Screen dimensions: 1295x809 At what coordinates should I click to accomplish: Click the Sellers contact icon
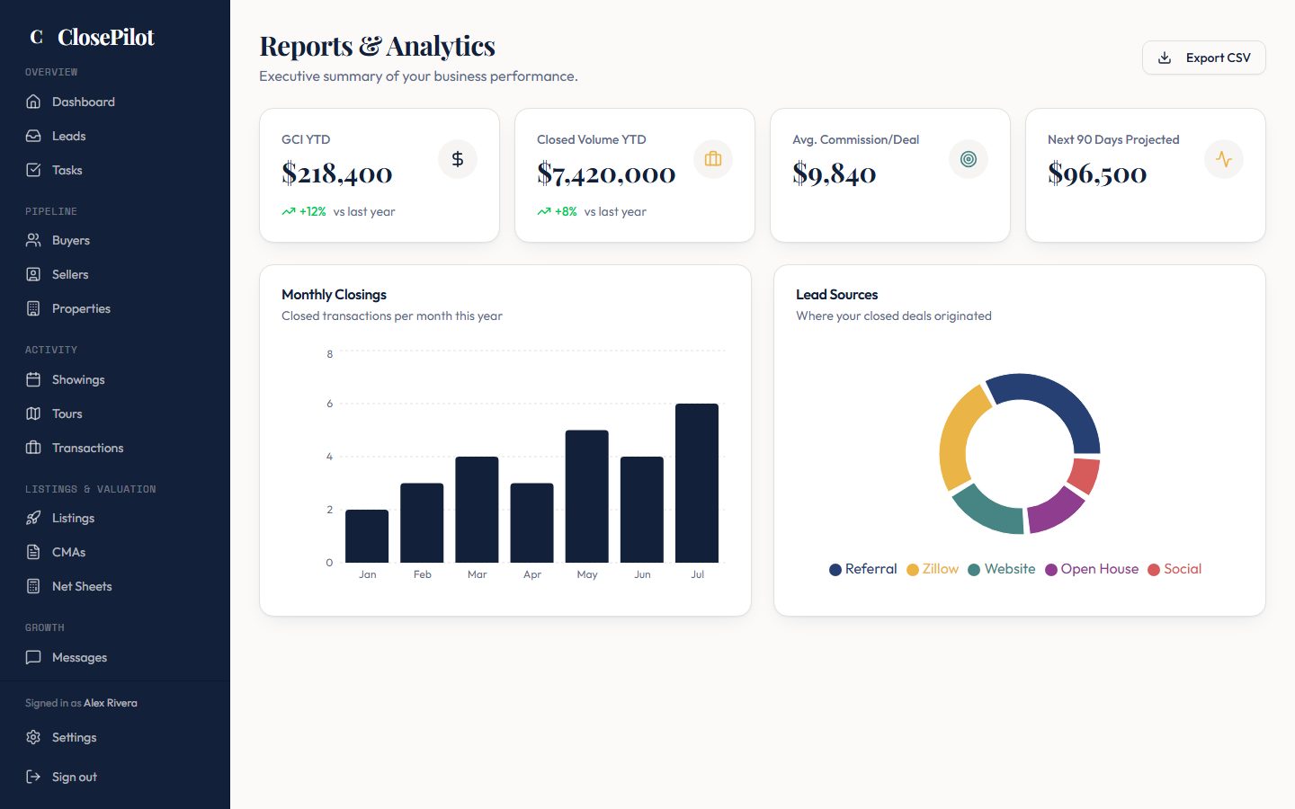pyautogui.click(x=33, y=274)
